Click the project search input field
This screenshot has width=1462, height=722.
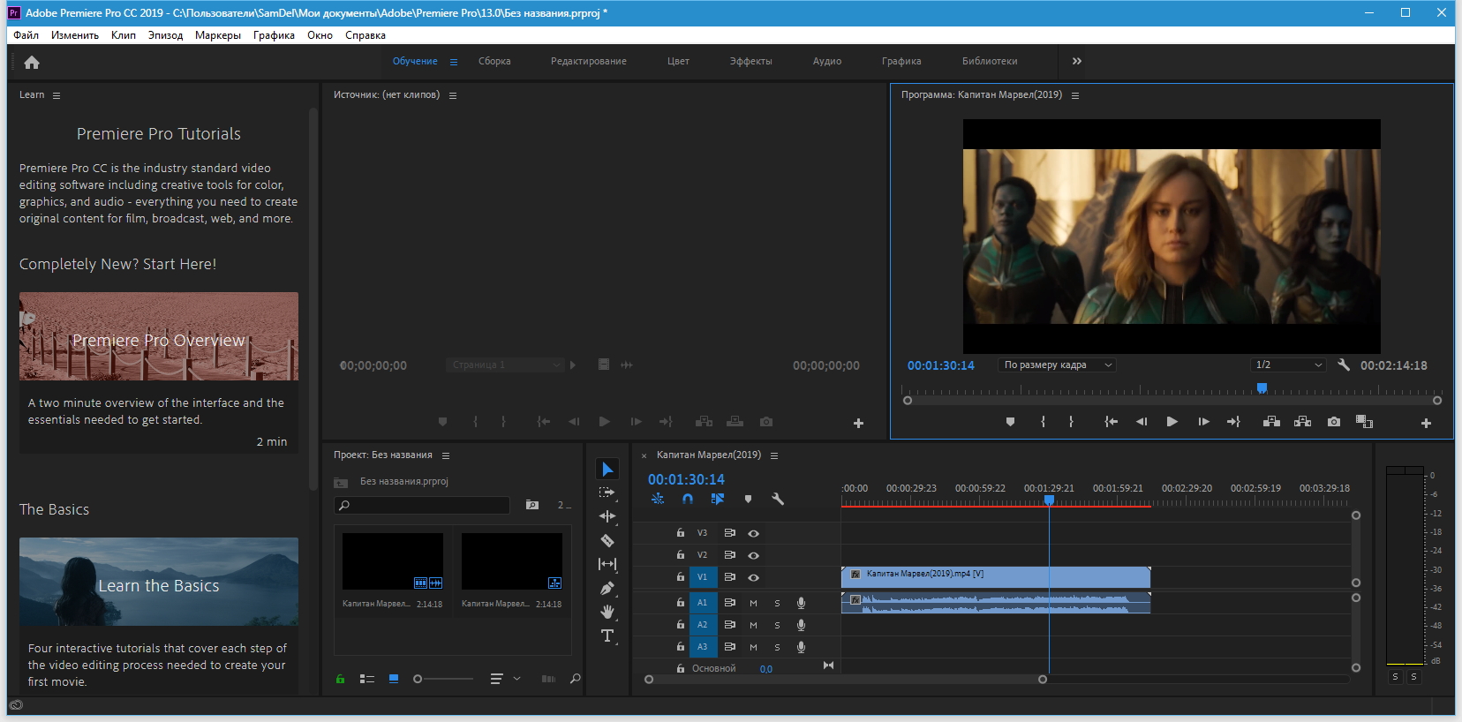point(422,505)
